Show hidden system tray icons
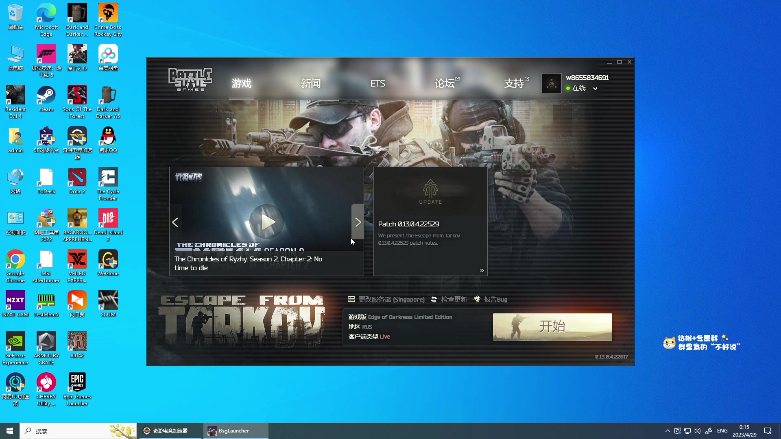The image size is (781, 439). click(x=668, y=431)
